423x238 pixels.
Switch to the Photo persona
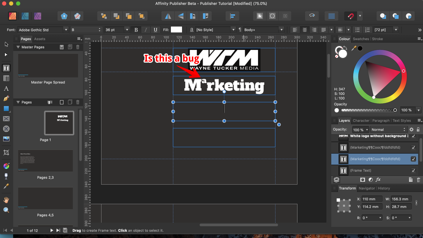point(38,16)
